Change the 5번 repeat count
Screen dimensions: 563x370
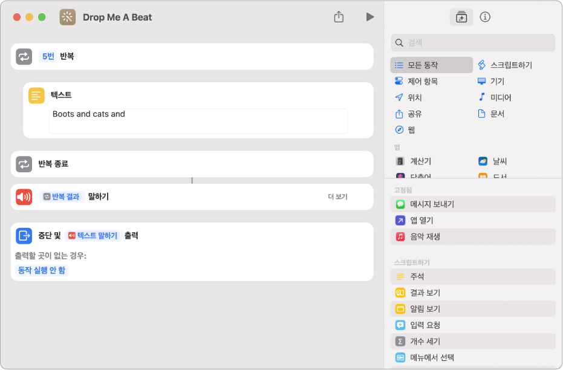click(48, 56)
